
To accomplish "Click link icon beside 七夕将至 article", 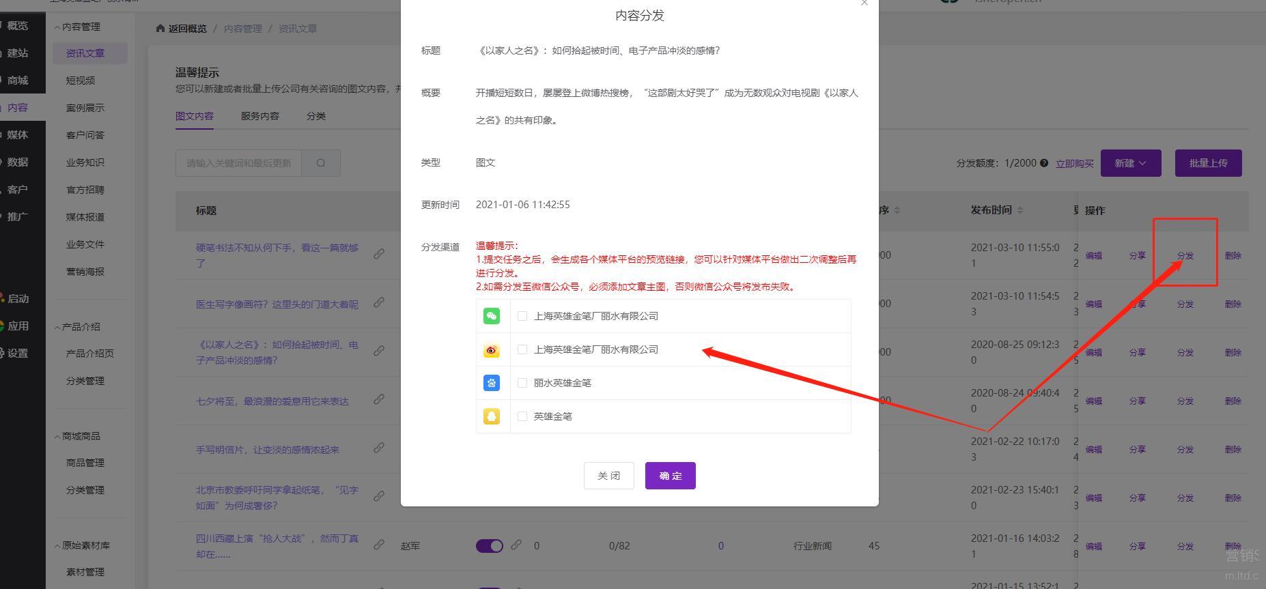I will coord(379,399).
